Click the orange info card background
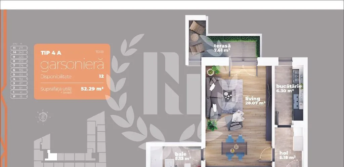344x167 pixels. point(72,95)
